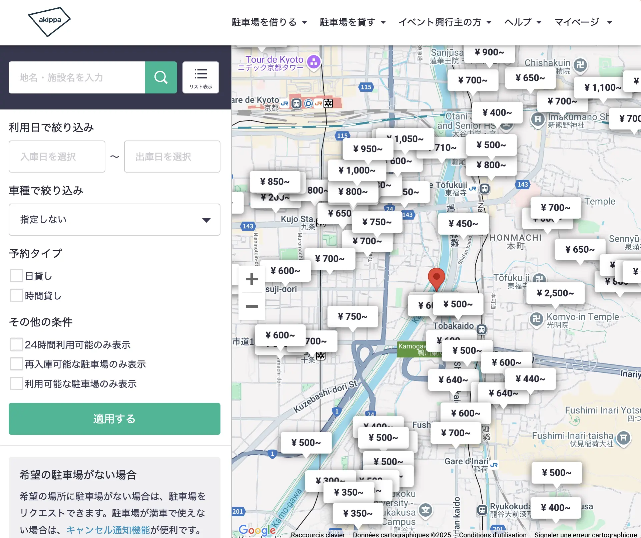Expand the マイページ menu
Screen dimensions: 641x538
click(583, 22)
